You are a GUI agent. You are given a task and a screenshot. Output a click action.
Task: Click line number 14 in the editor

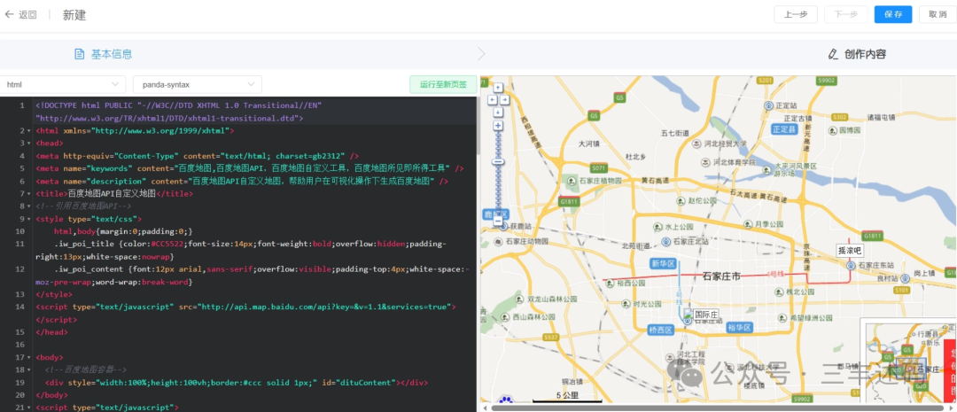click(x=20, y=307)
